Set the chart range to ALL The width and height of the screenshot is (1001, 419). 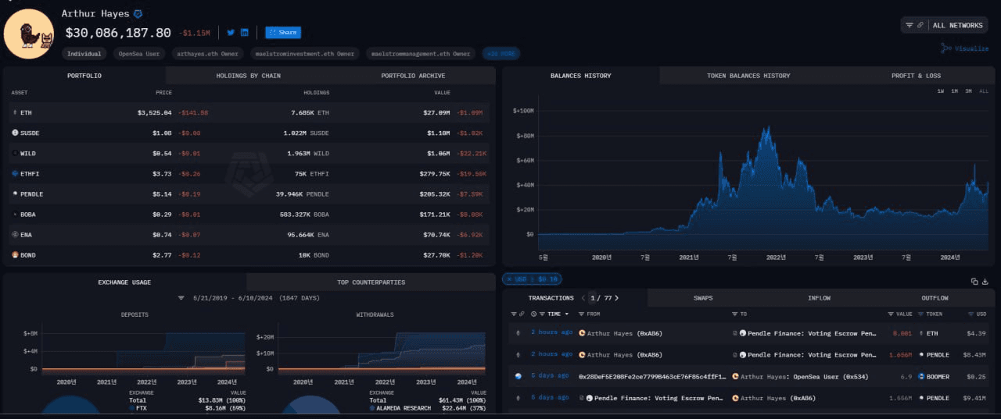(x=984, y=91)
